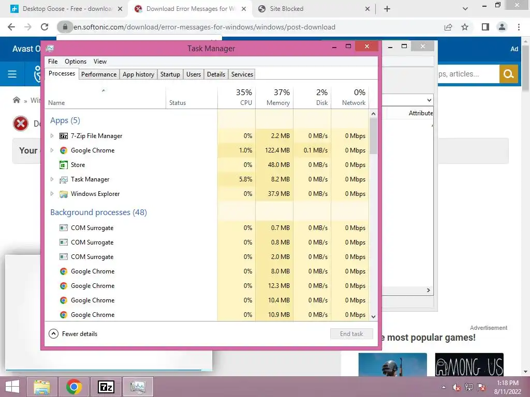Viewport: 530px width, 397px height.
Task: Switch to the Users tab
Action: pos(194,74)
